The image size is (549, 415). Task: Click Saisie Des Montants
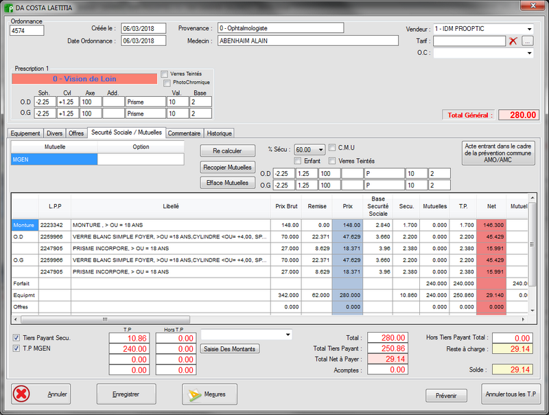click(230, 349)
